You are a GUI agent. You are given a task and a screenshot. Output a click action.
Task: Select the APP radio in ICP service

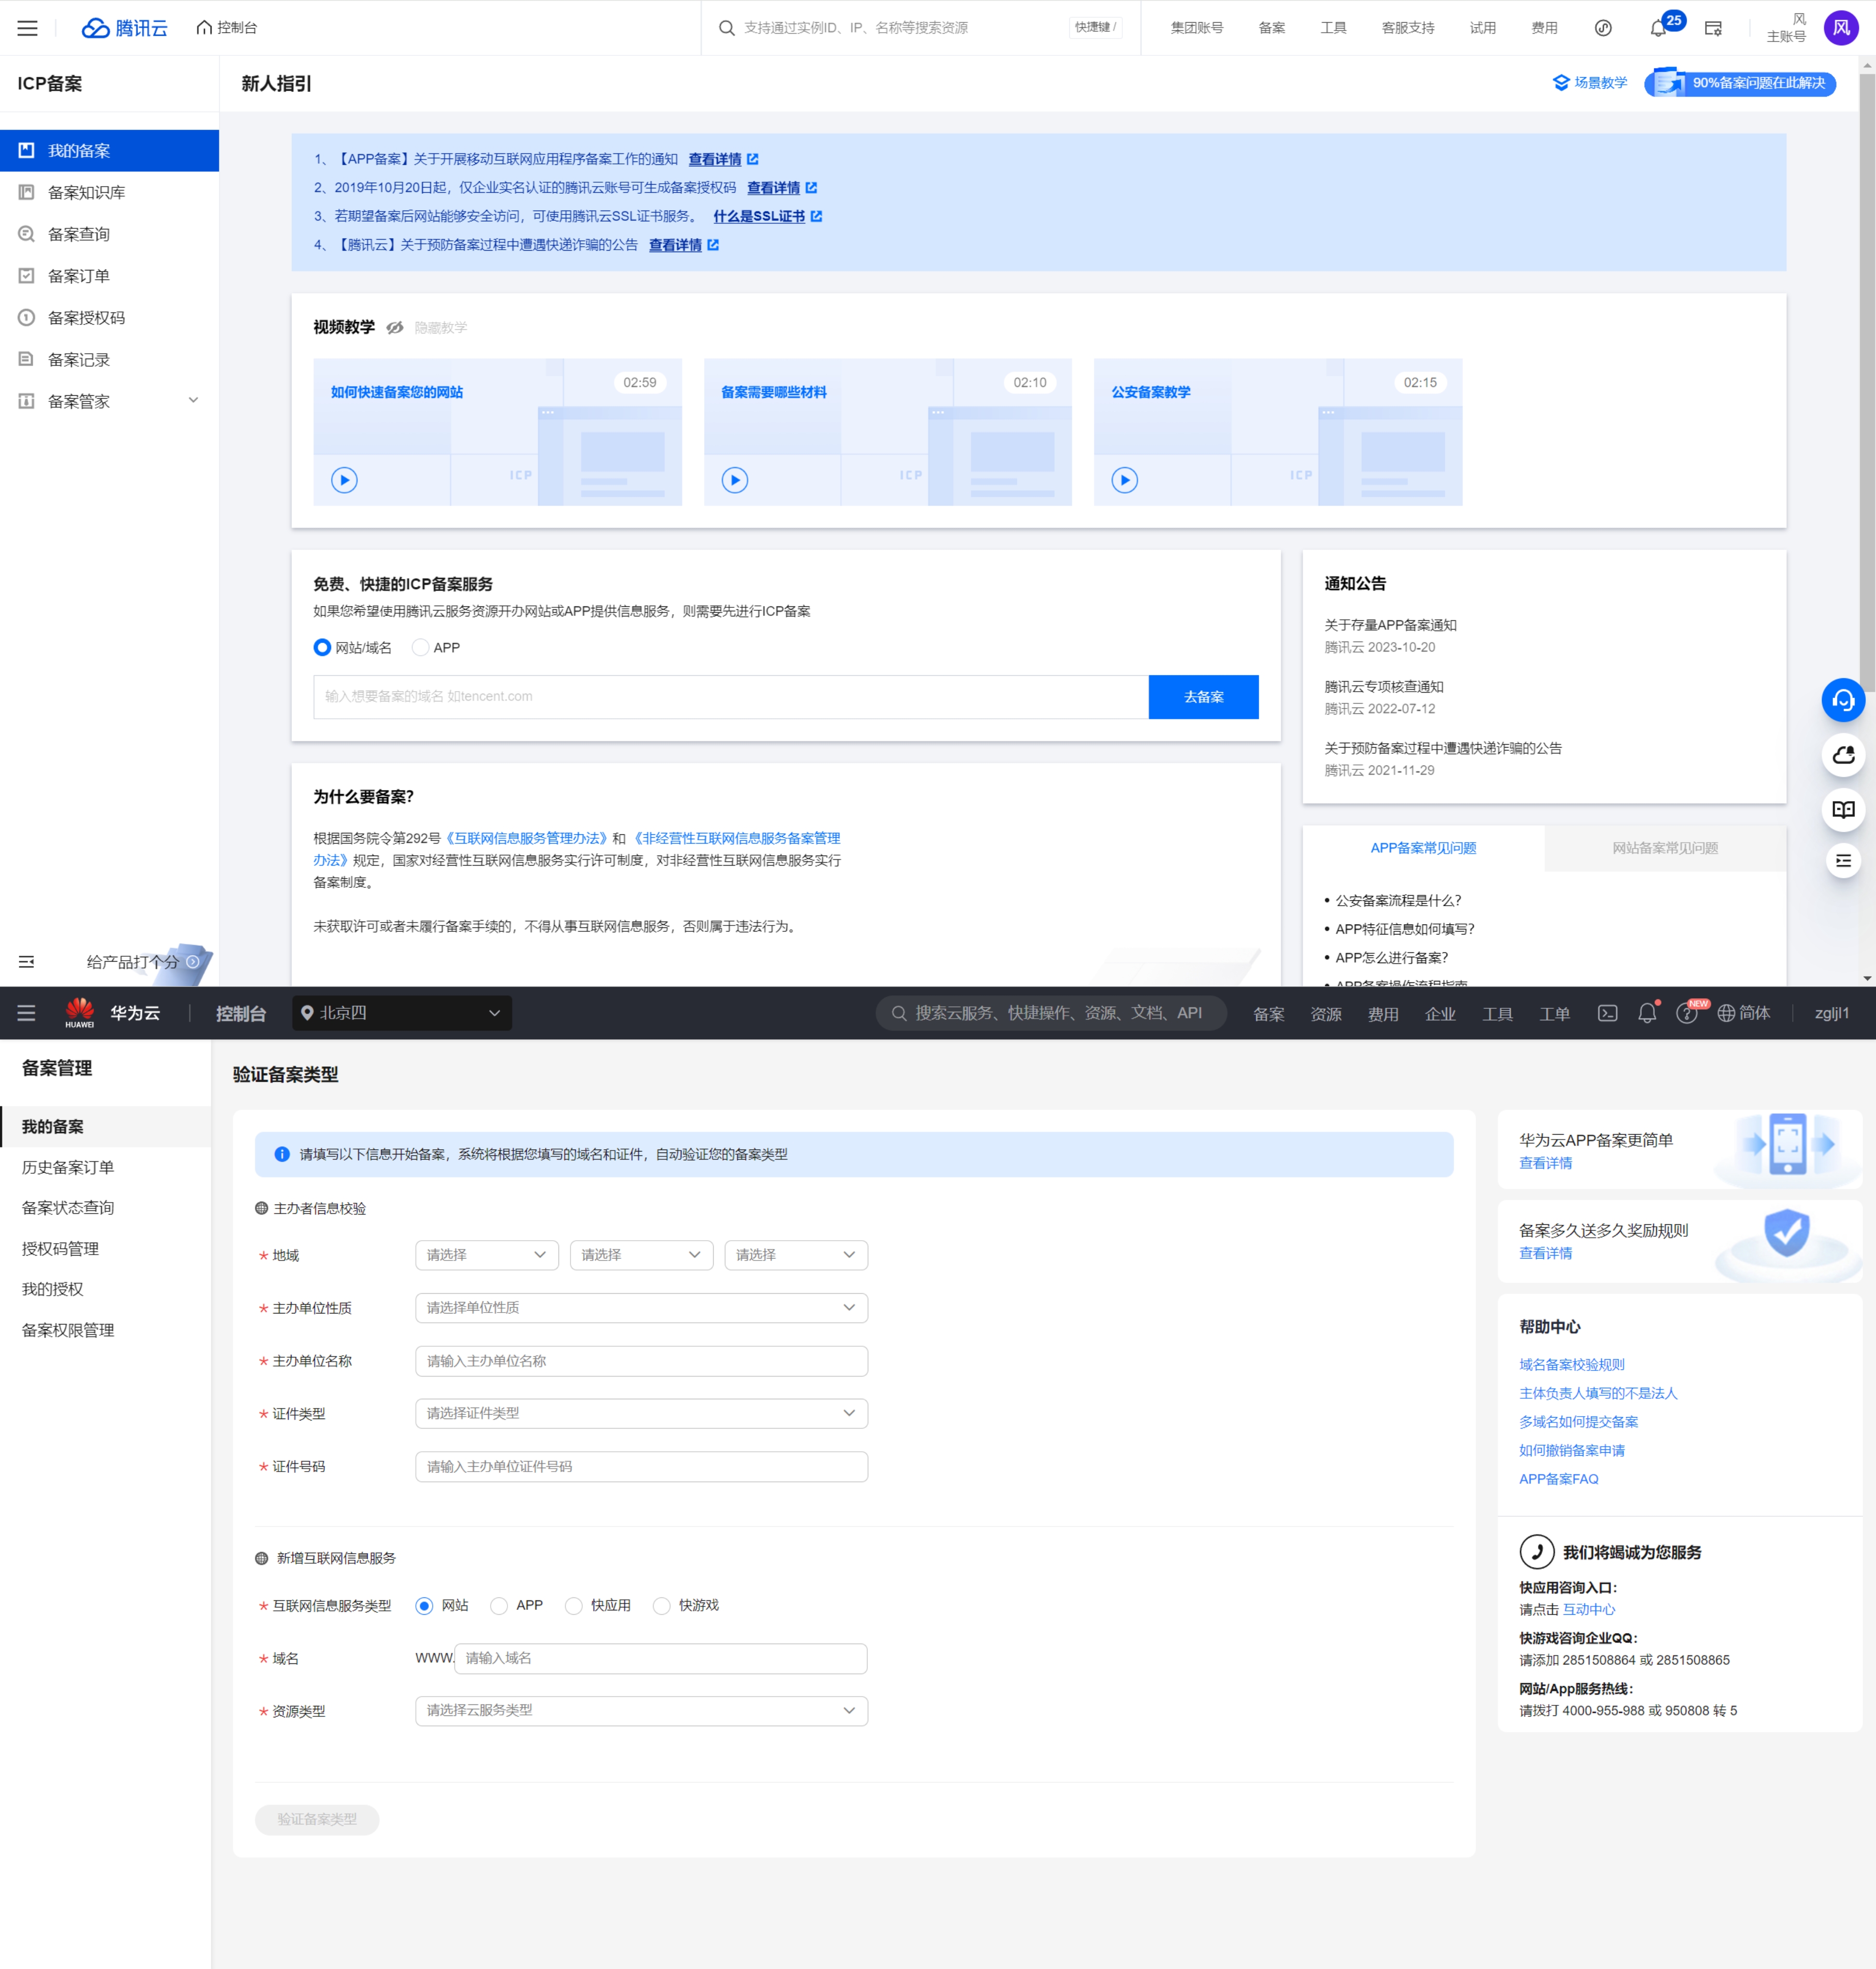pyautogui.click(x=421, y=648)
